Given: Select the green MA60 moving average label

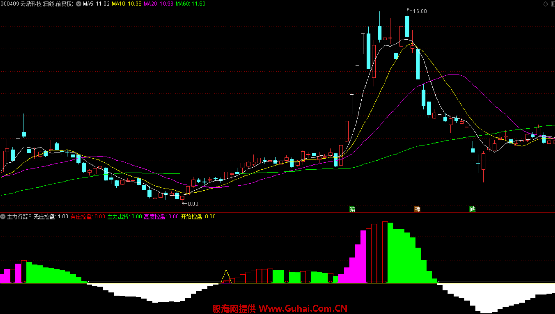Looking at the screenshot, I should [x=191, y=4].
